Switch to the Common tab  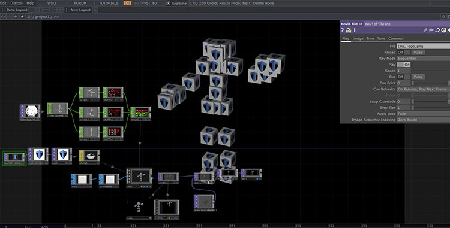[396, 38]
